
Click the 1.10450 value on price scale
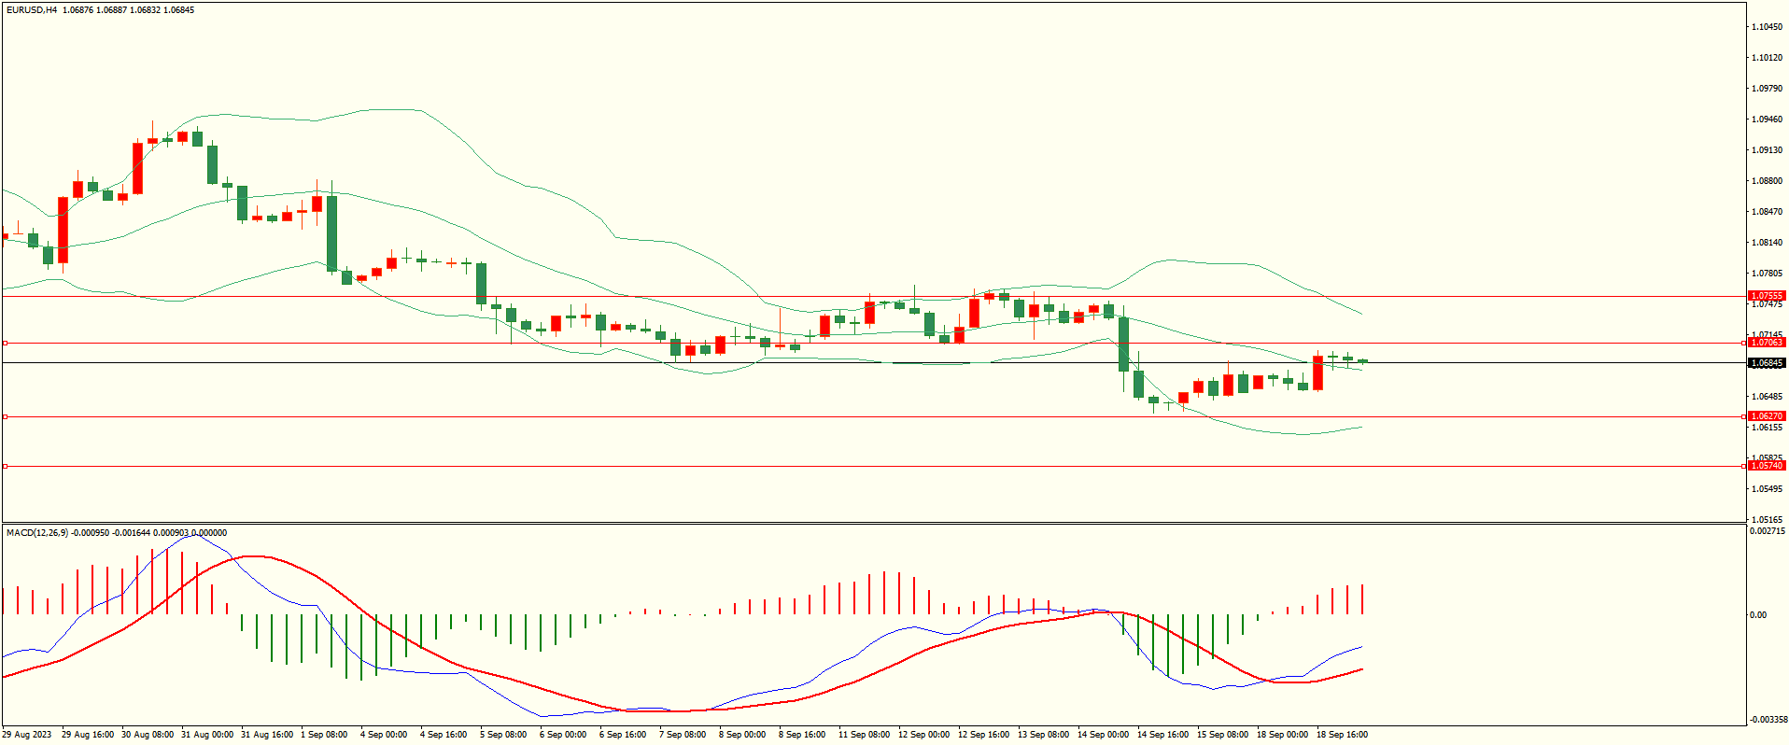(1767, 27)
